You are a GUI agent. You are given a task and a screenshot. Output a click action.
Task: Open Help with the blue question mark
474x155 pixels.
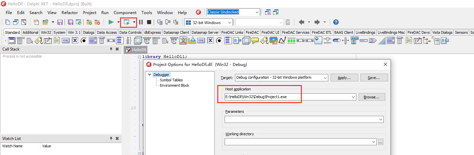point(336,22)
